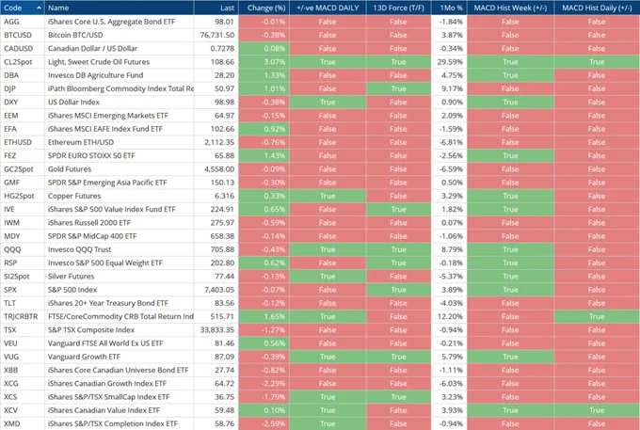Click Bitcoin last price 76,731.50
Screen dimensions: 640x430
coord(216,35)
